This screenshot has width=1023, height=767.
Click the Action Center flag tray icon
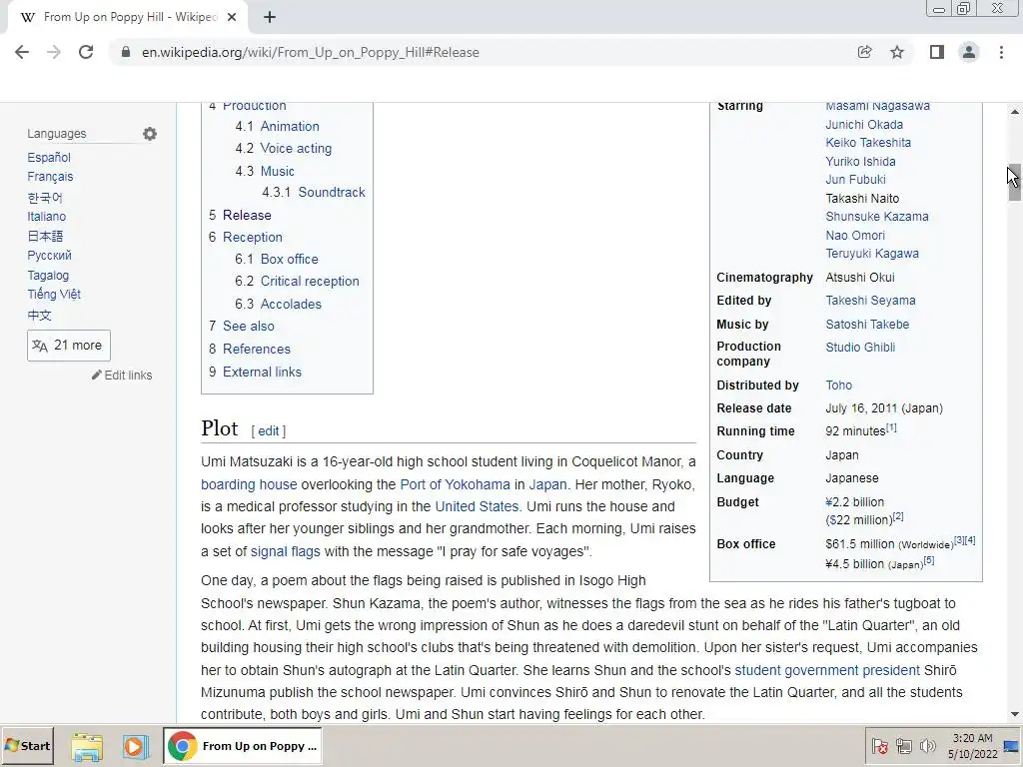[x=879, y=746]
